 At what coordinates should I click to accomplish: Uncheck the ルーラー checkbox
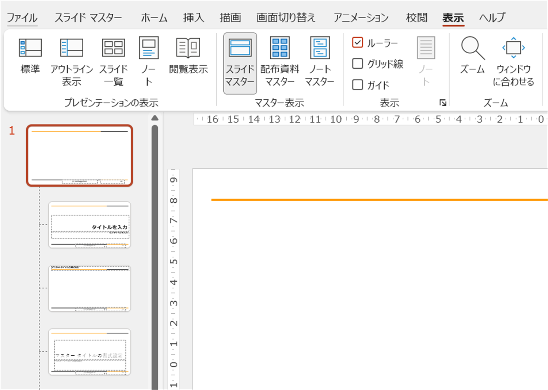[358, 43]
